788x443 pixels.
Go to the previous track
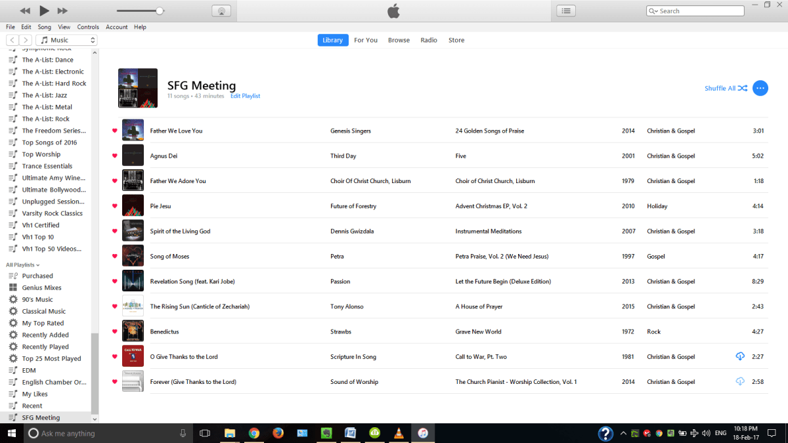(x=25, y=11)
